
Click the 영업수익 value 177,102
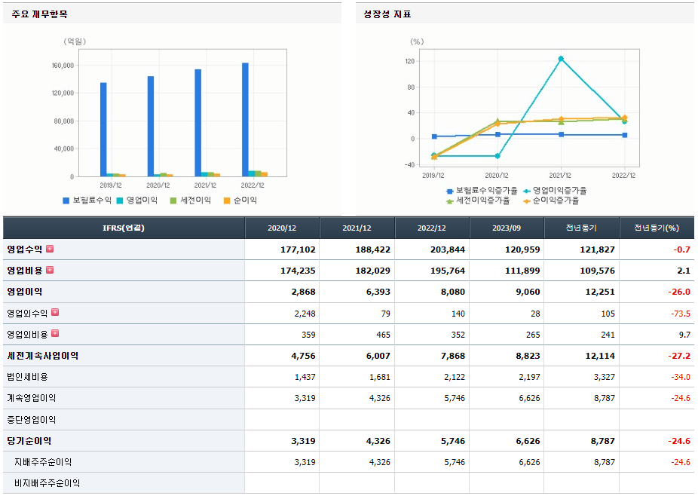click(298, 250)
